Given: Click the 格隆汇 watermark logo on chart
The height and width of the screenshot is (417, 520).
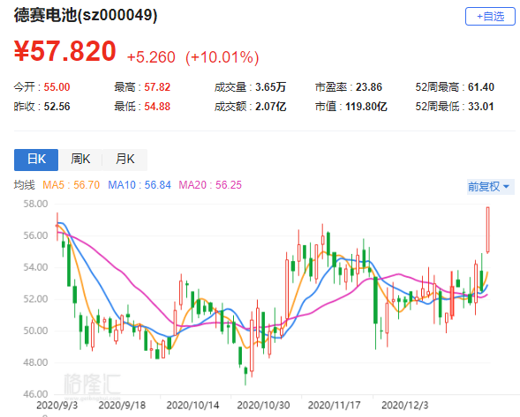Looking at the screenshot, I should pyautogui.click(x=92, y=386).
